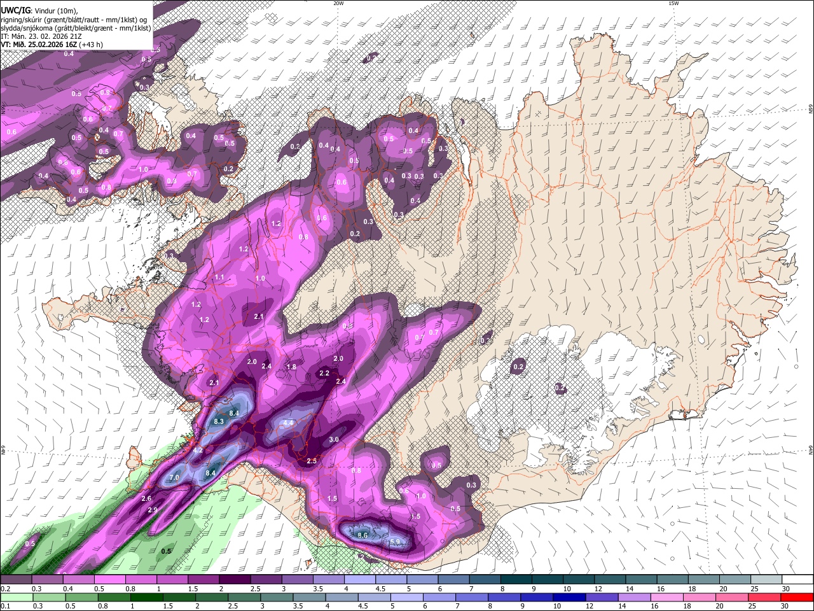The width and height of the screenshot is (814, 611).
Task: Click the bright red swatch ending the bottom legend
Action: tap(796, 598)
